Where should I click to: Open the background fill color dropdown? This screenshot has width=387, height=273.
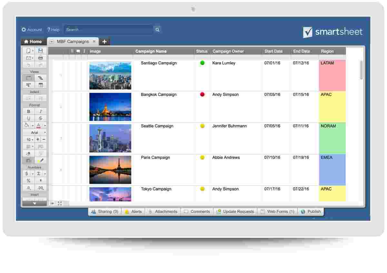tap(33, 125)
